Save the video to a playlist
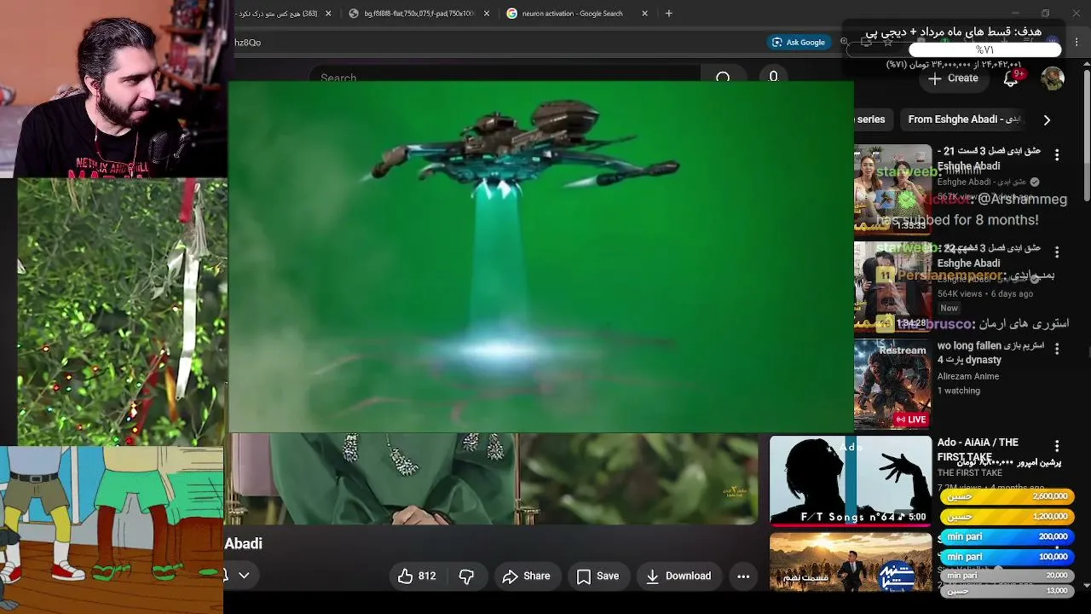The image size is (1091, 614). point(597,576)
